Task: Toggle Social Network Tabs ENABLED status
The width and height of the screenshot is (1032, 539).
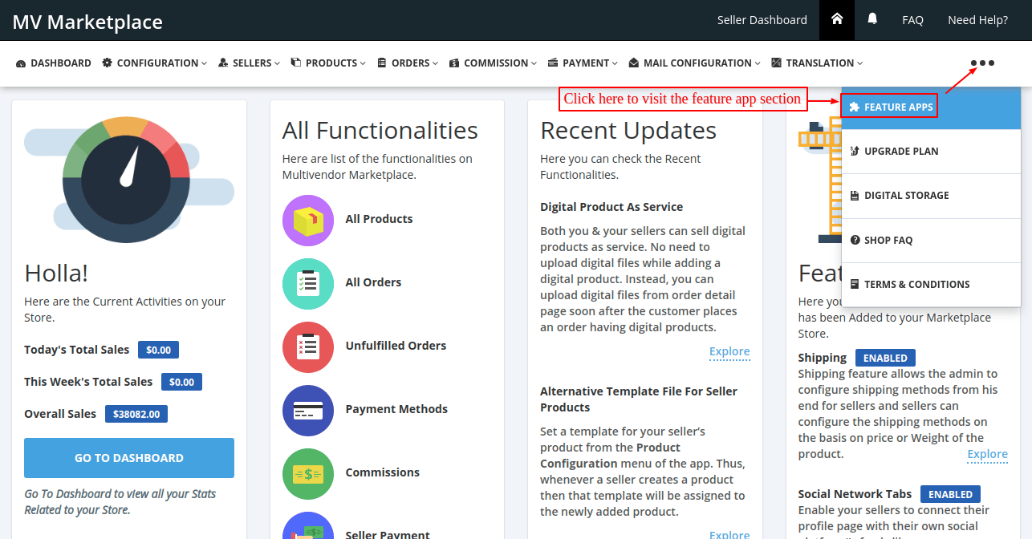Action: (x=950, y=493)
